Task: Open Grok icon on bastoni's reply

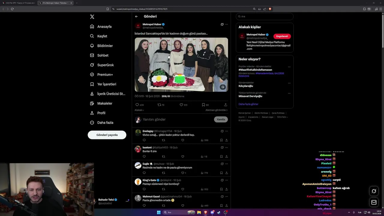Action: click(x=222, y=147)
